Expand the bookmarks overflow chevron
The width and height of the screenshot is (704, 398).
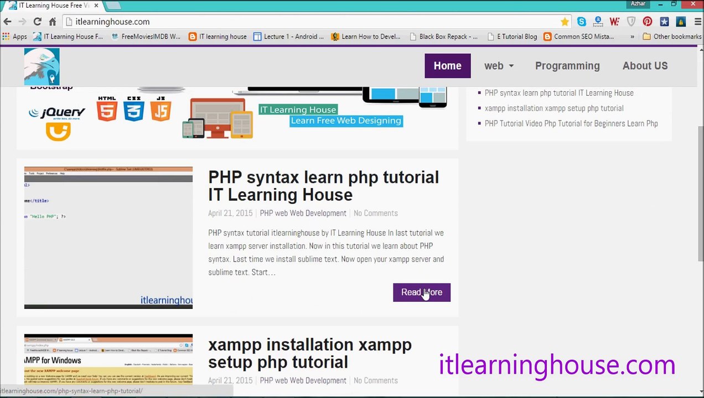point(632,36)
